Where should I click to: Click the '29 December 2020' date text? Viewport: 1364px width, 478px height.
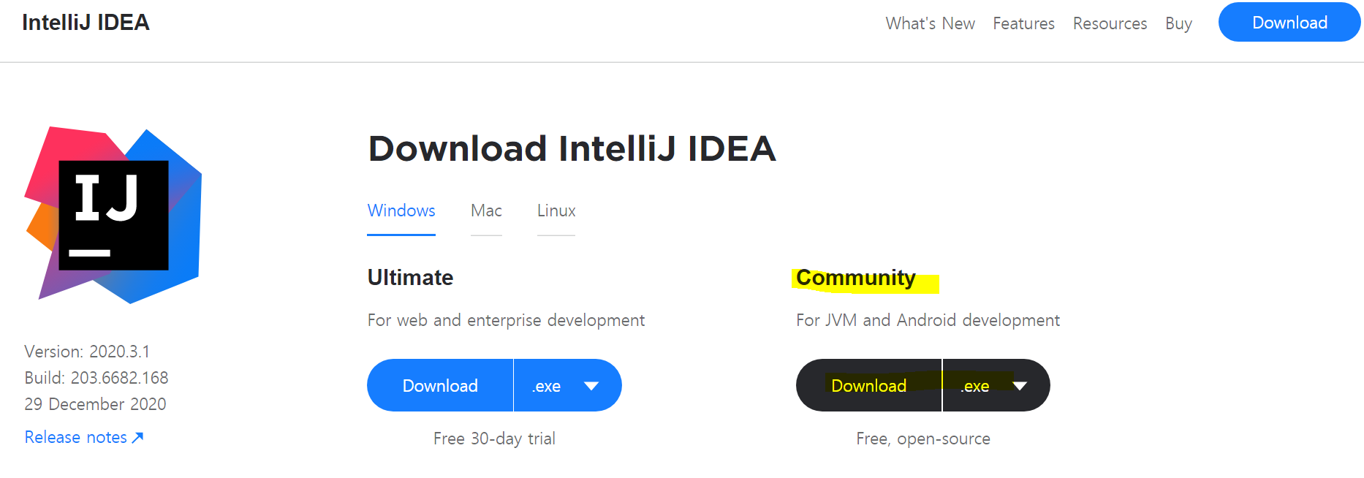(95, 404)
